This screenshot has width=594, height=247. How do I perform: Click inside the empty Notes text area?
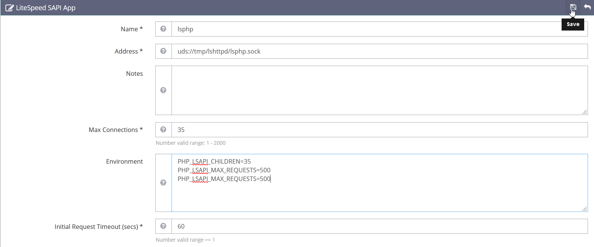click(380, 90)
